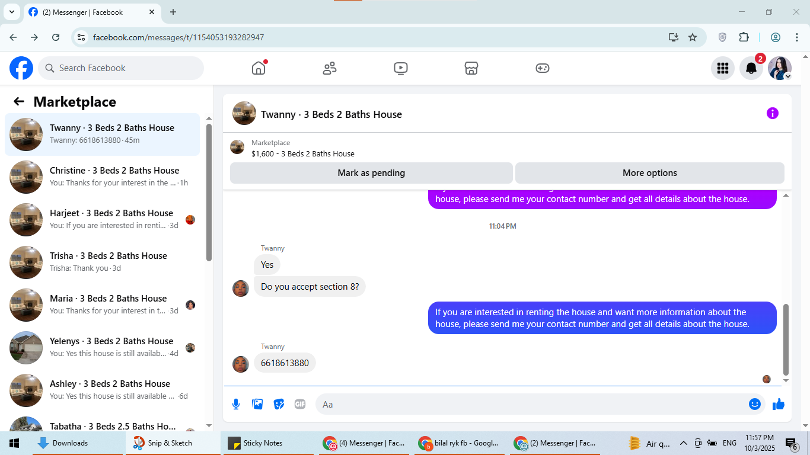Open the Ashley conversation

click(103, 390)
